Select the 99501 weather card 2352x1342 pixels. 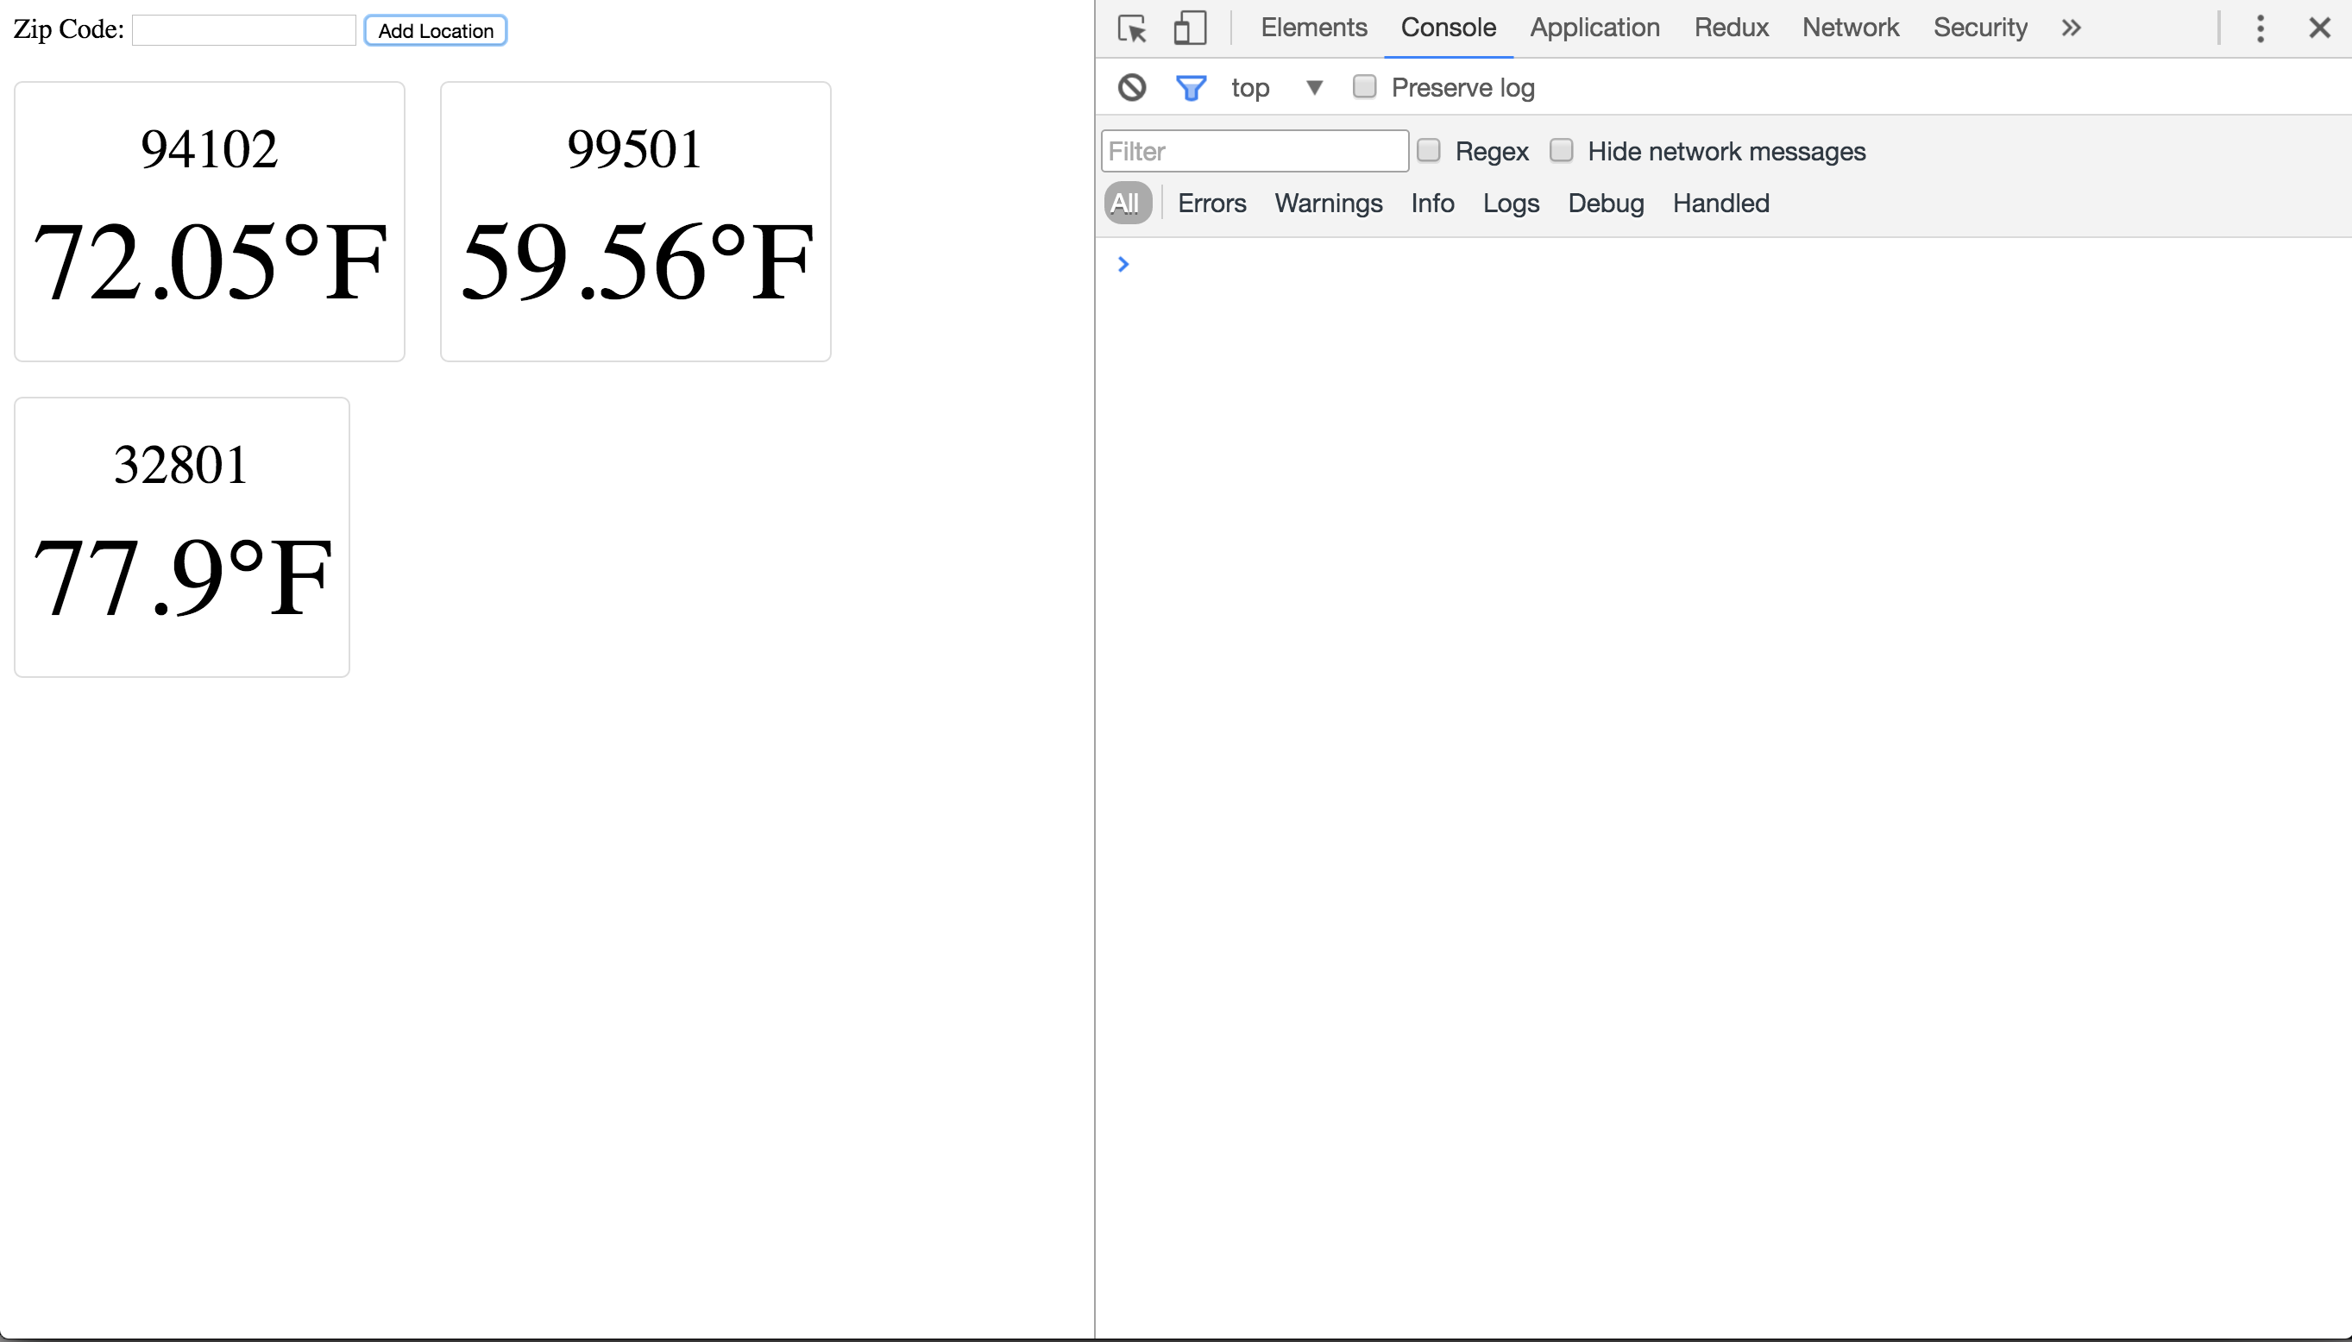[635, 221]
